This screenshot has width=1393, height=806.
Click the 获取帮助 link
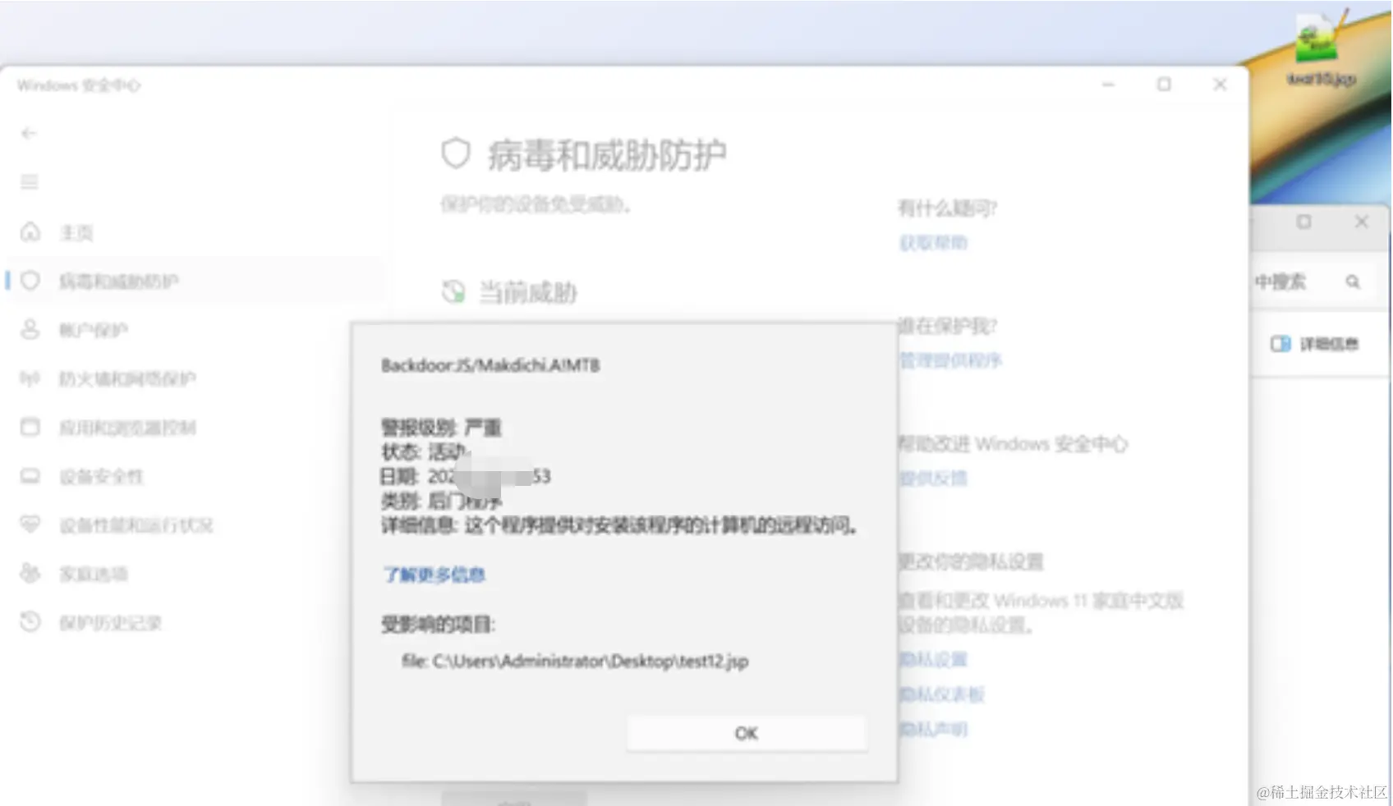tap(933, 242)
